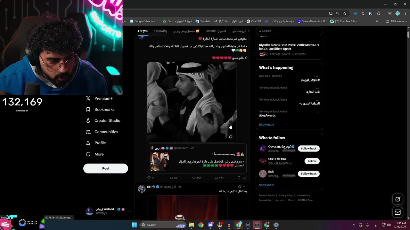This screenshot has width=410, height=230.
Task: Open Translate bookmark
Action: coord(203,21)
